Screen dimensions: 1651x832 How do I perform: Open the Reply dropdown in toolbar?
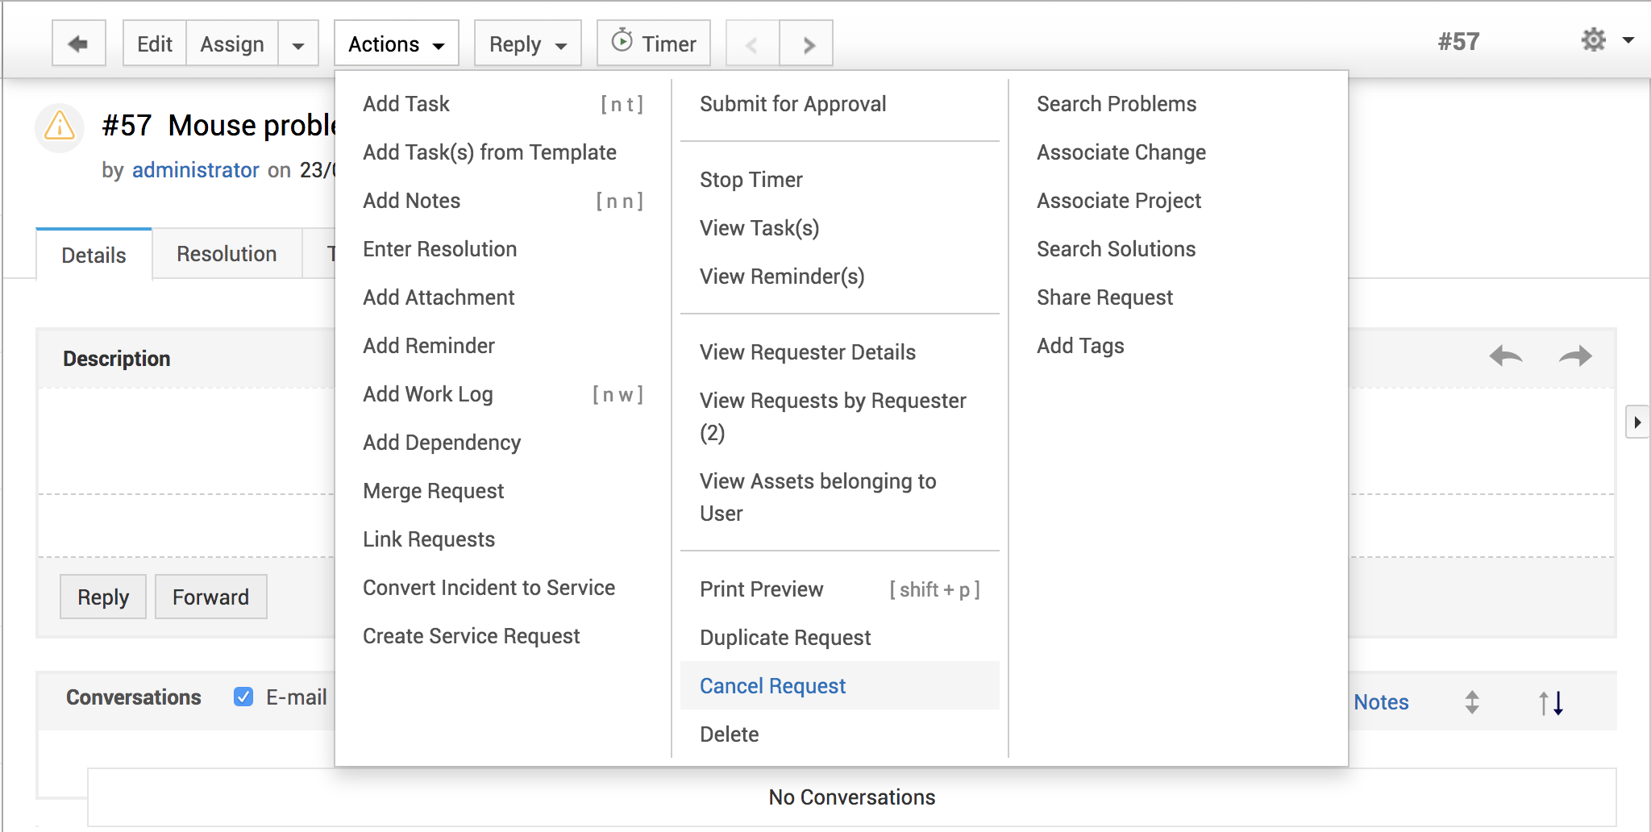(528, 44)
